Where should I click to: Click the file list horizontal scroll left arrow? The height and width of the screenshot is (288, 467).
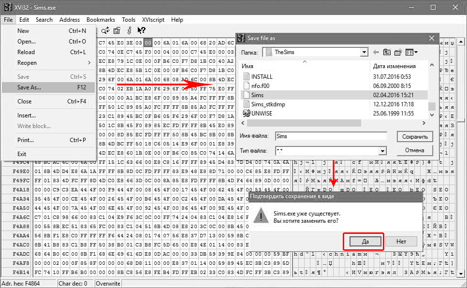coord(243,123)
